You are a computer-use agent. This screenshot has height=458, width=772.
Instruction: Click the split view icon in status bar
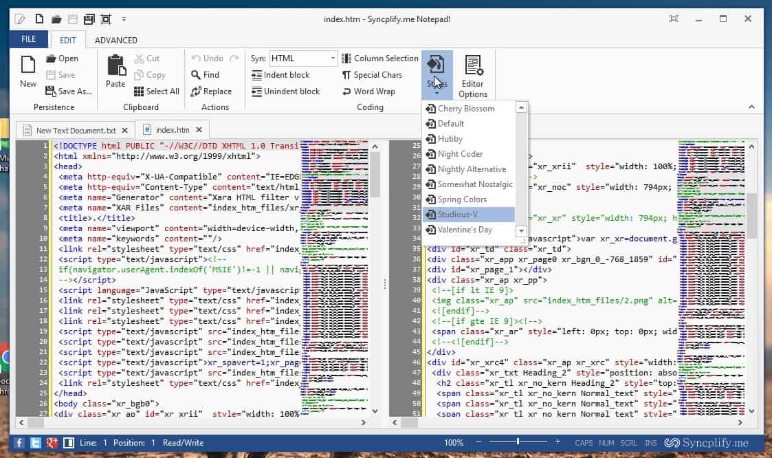tap(69, 443)
